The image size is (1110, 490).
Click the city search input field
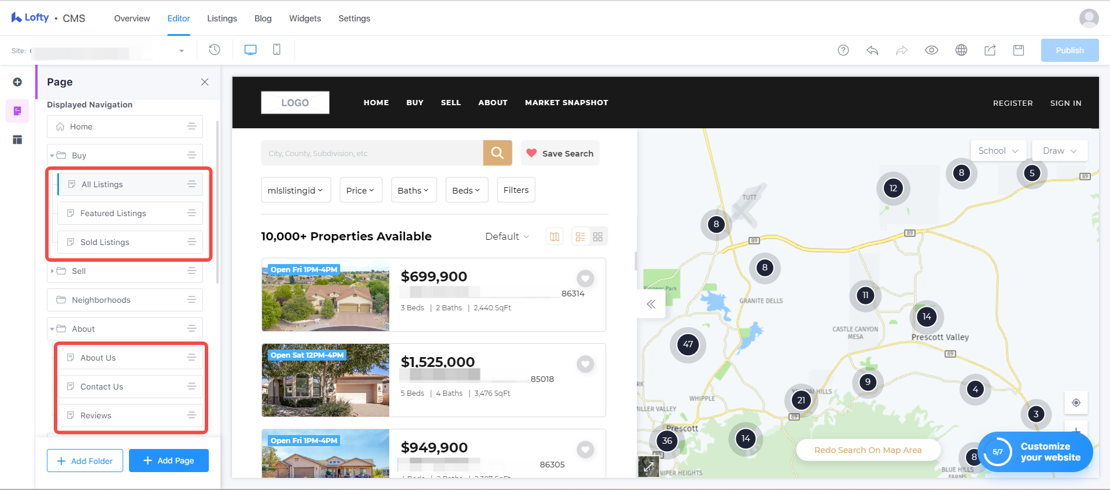[372, 153]
